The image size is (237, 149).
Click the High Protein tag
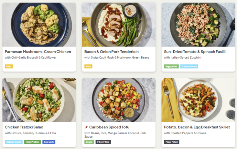(32, 142)
